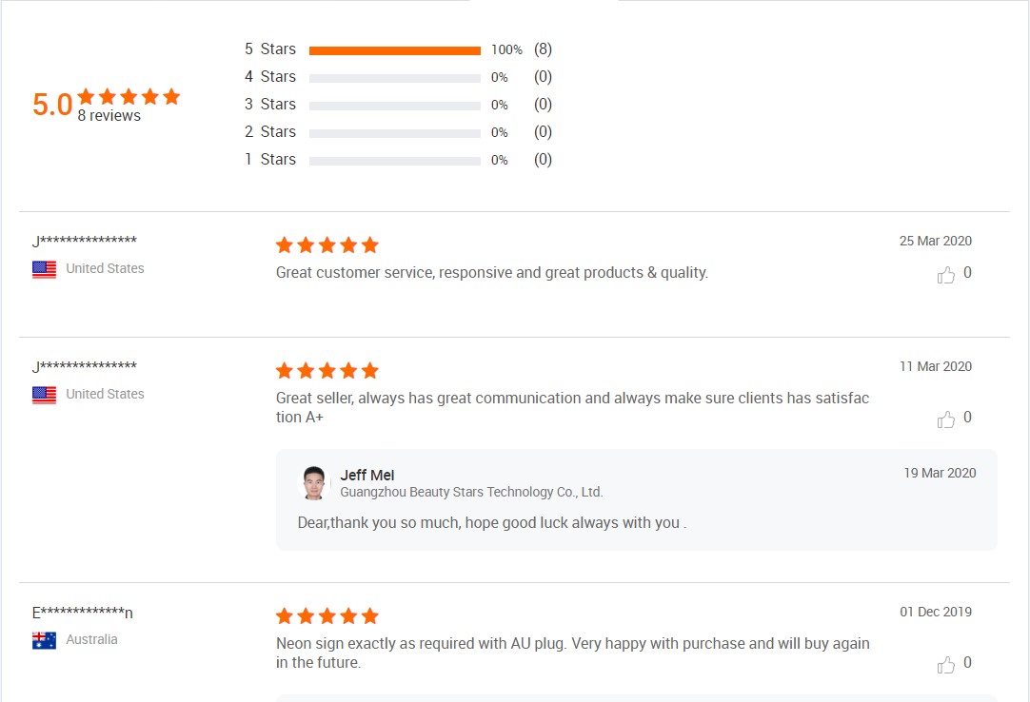The image size is (1030, 702).
Task: Click star rating of the 01 Dec review
Action: tap(327, 616)
